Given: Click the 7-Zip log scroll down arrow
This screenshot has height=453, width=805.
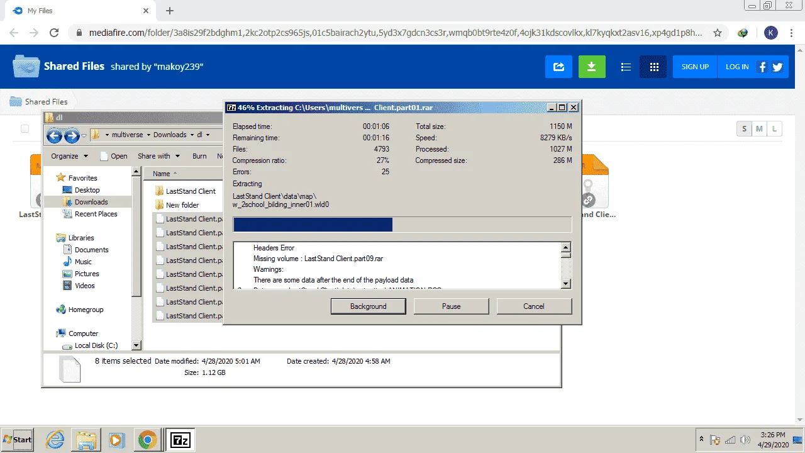Looking at the screenshot, I should (x=566, y=284).
